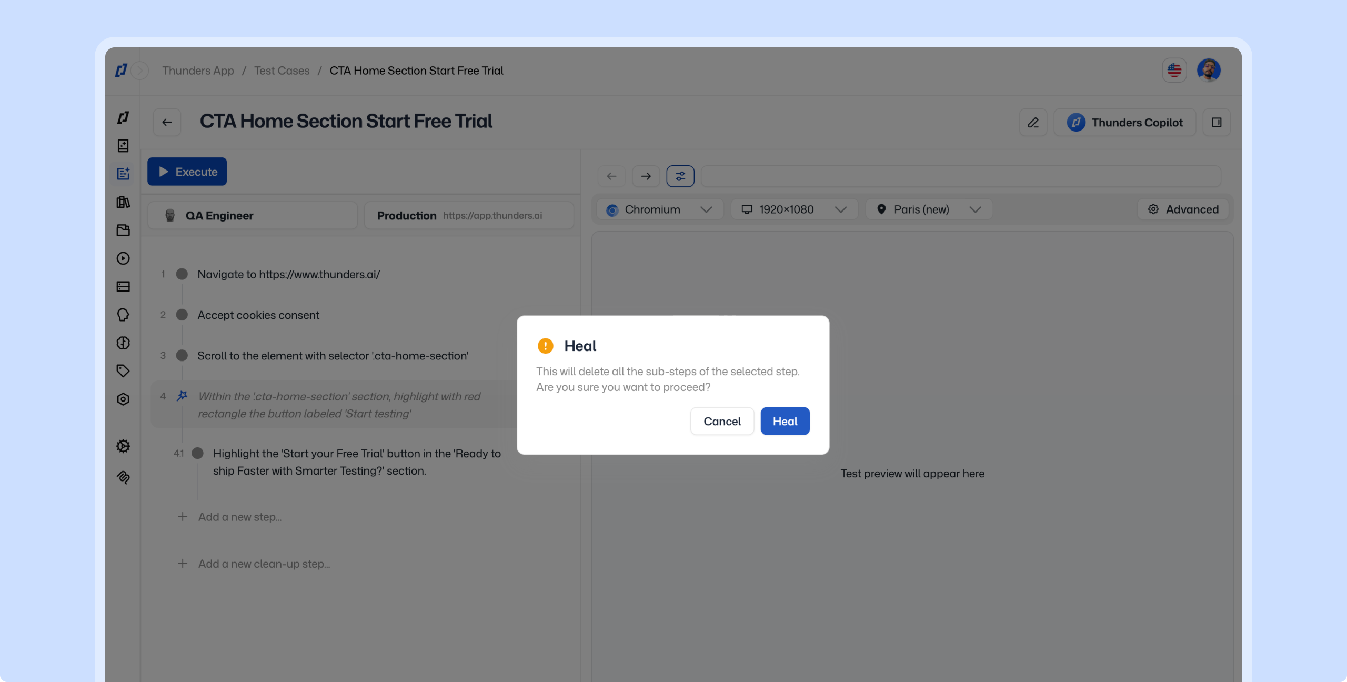Toggle the side panel layout icon
This screenshot has height=682, width=1347.
[1217, 122]
